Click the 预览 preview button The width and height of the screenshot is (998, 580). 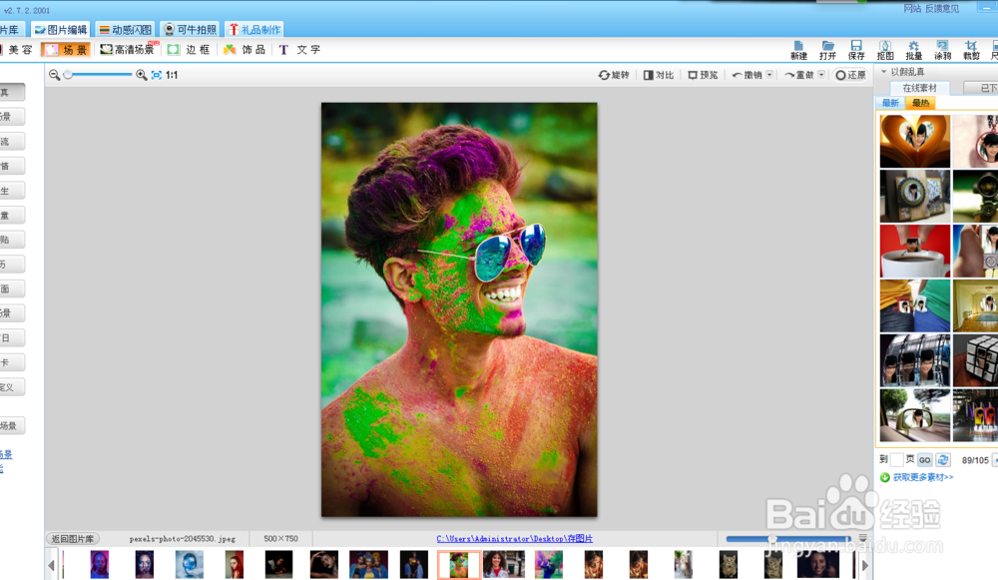pyautogui.click(x=703, y=75)
